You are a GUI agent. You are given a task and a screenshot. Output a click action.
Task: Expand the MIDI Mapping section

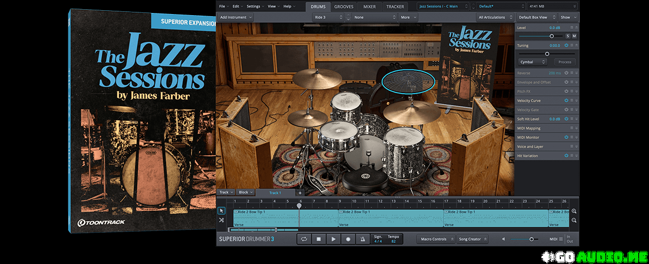tap(577, 128)
